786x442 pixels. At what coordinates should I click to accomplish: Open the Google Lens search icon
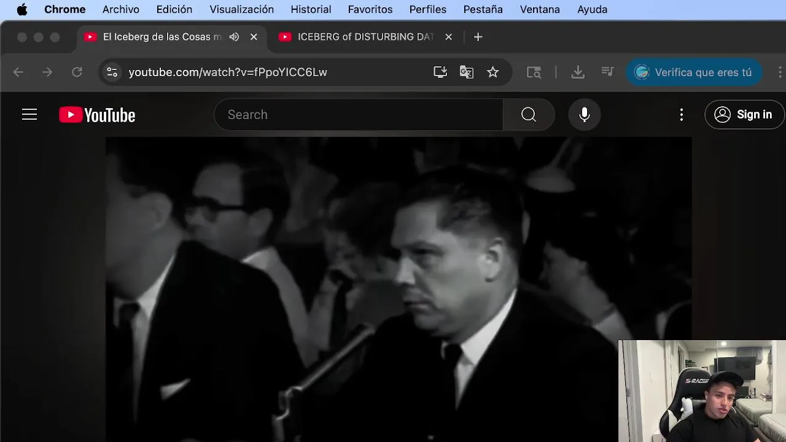[x=534, y=72]
